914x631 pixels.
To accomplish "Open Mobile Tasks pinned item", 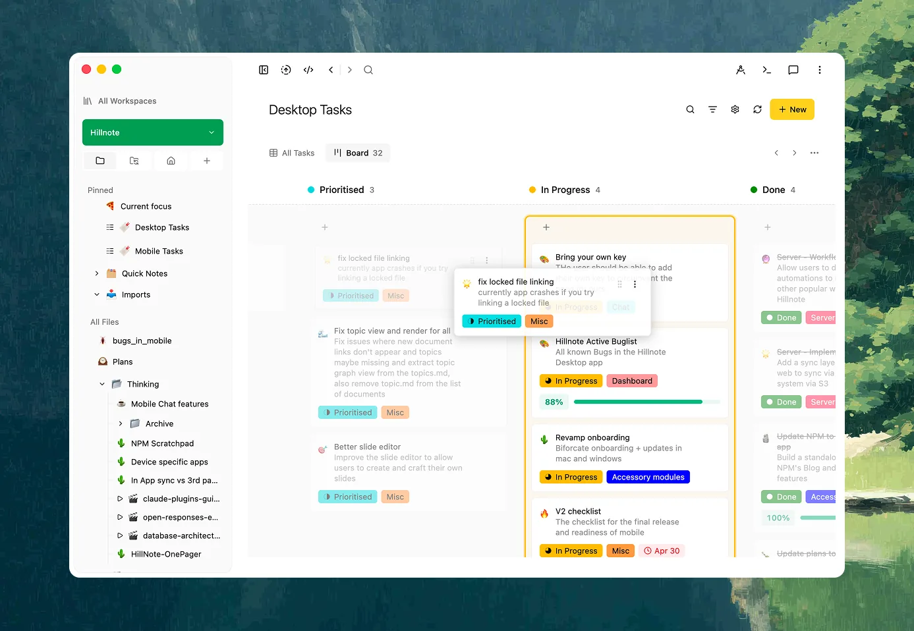I will 159,251.
